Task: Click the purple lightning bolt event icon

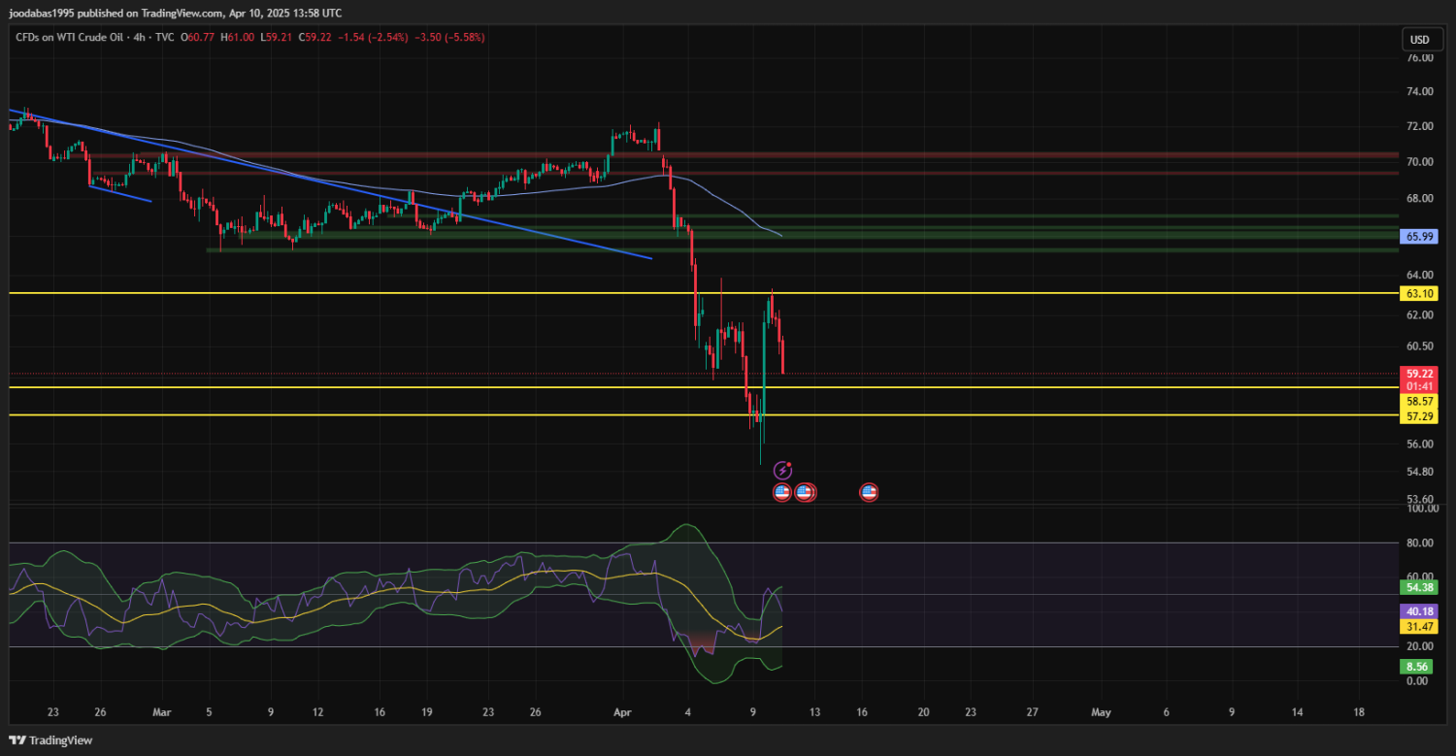Action: tap(782, 471)
